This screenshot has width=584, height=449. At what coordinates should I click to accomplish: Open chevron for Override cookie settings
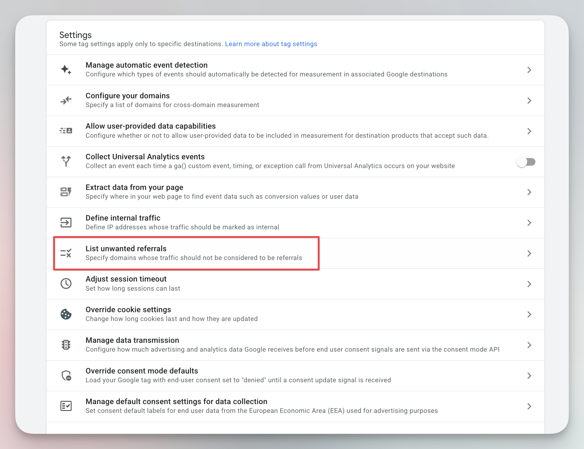529,314
